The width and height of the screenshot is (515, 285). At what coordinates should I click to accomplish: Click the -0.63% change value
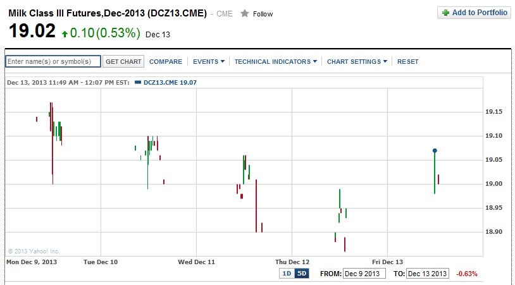tap(466, 274)
